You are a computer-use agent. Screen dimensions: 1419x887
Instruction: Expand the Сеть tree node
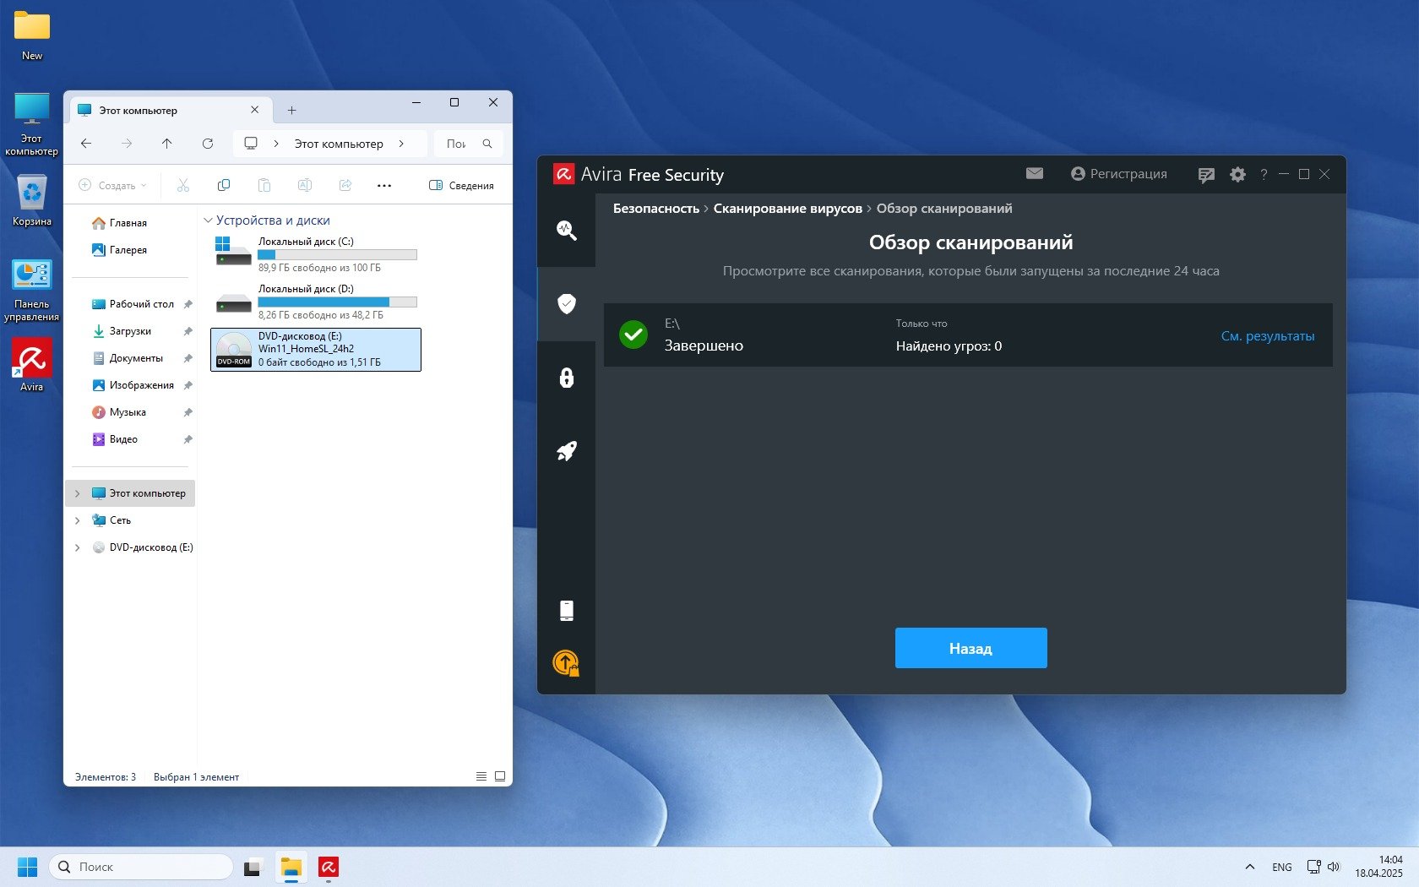78,520
